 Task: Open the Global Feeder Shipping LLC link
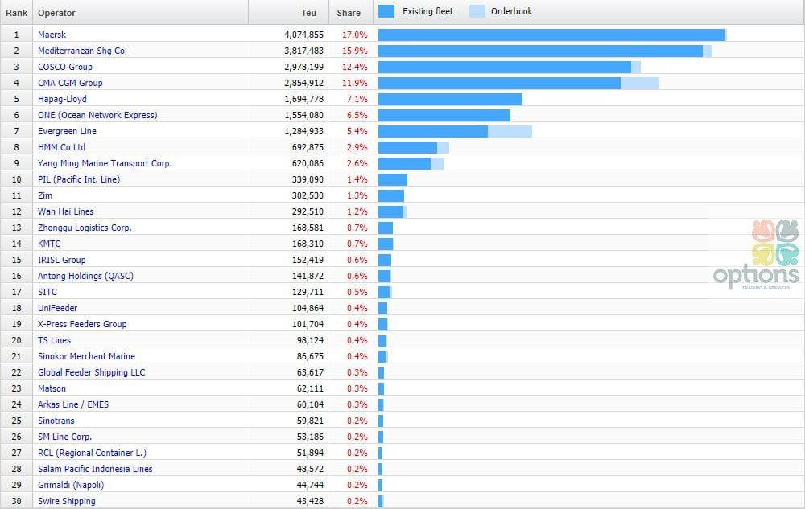click(92, 372)
